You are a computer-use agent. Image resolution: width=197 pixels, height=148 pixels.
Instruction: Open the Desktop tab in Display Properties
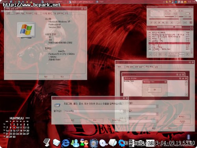click(130, 67)
